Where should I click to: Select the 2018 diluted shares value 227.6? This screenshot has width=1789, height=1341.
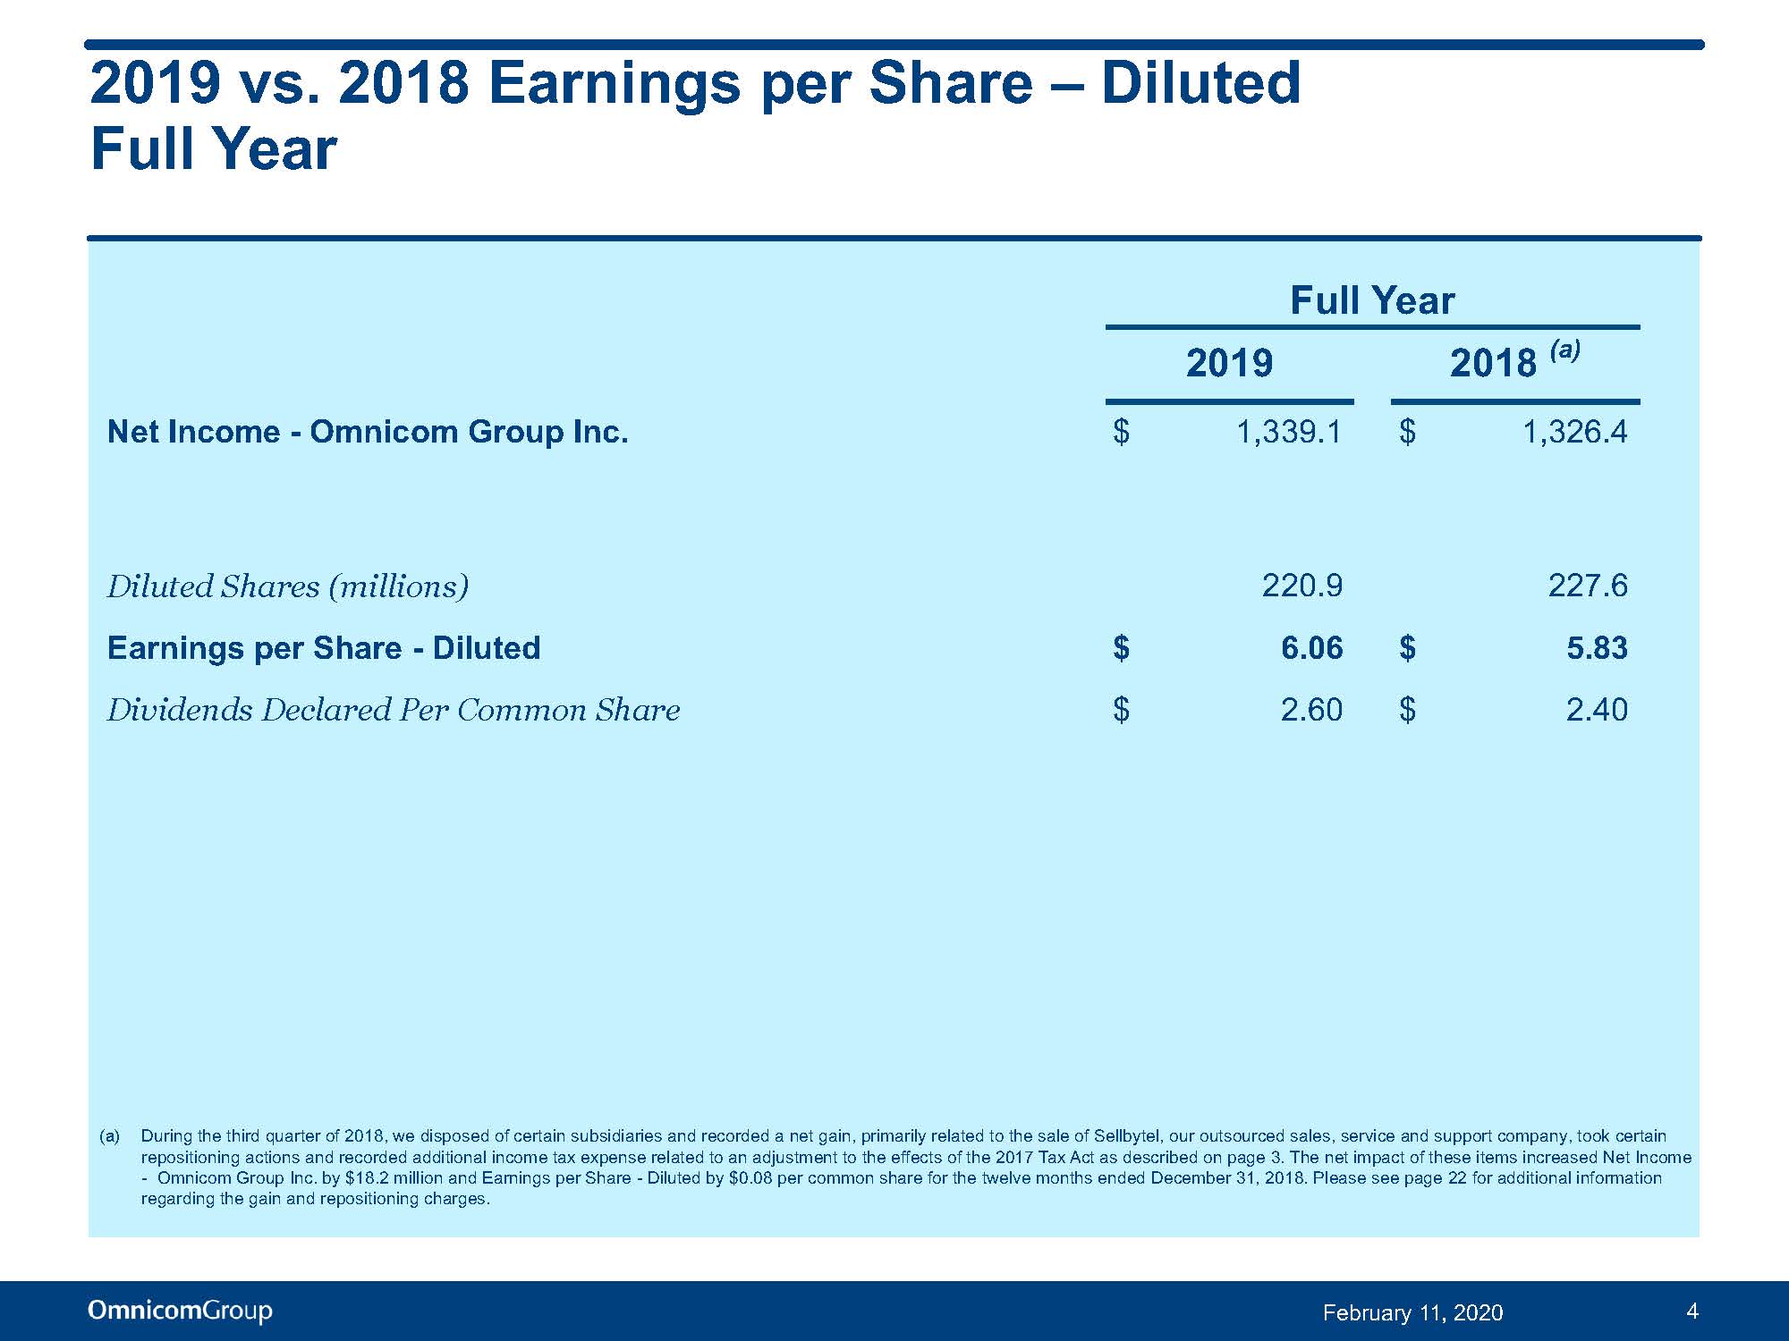pyautogui.click(x=1588, y=586)
